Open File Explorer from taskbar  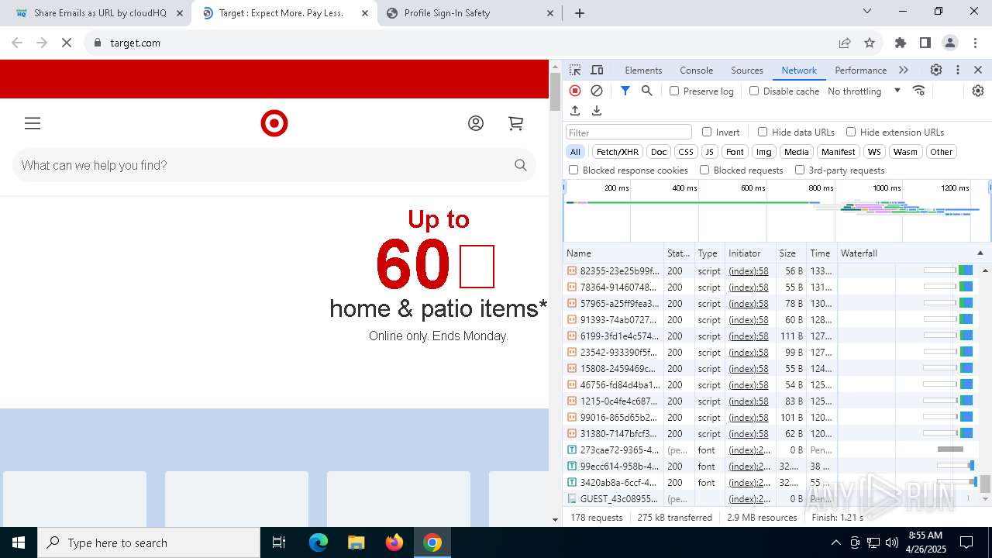pos(356,542)
